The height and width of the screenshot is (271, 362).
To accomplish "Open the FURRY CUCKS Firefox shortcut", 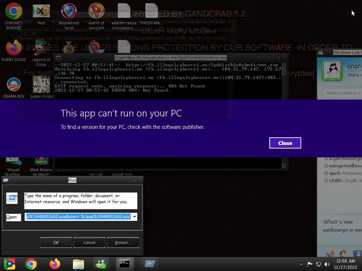I will tap(14, 50).
